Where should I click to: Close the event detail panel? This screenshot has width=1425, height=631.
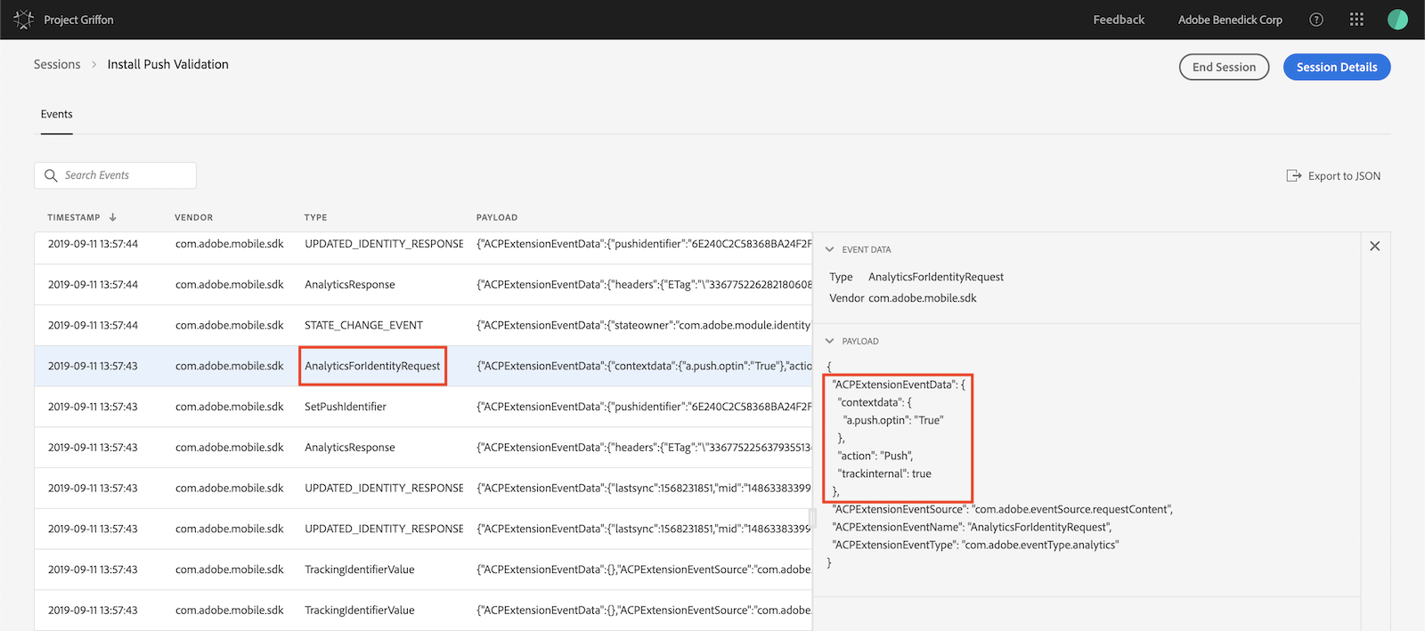[x=1375, y=247]
